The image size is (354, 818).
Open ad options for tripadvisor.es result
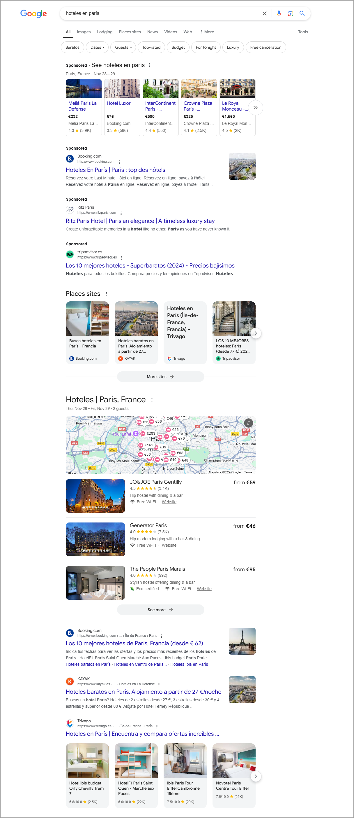[122, 258]
